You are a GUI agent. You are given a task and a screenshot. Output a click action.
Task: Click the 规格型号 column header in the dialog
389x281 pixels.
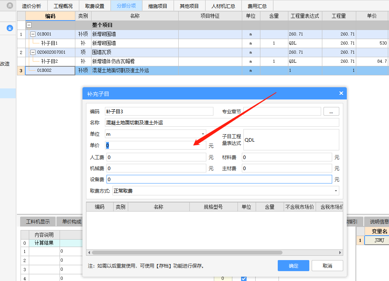(x=213, y=207)
